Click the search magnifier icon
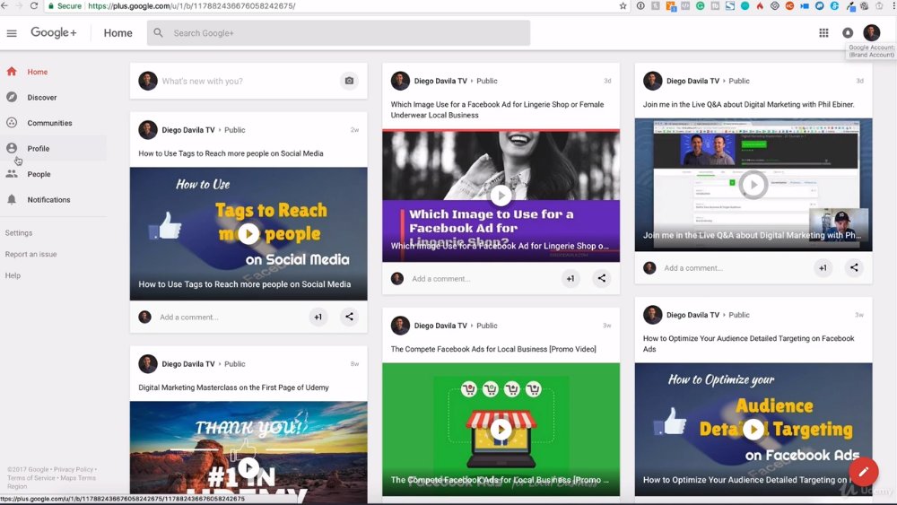 (159, 33)
